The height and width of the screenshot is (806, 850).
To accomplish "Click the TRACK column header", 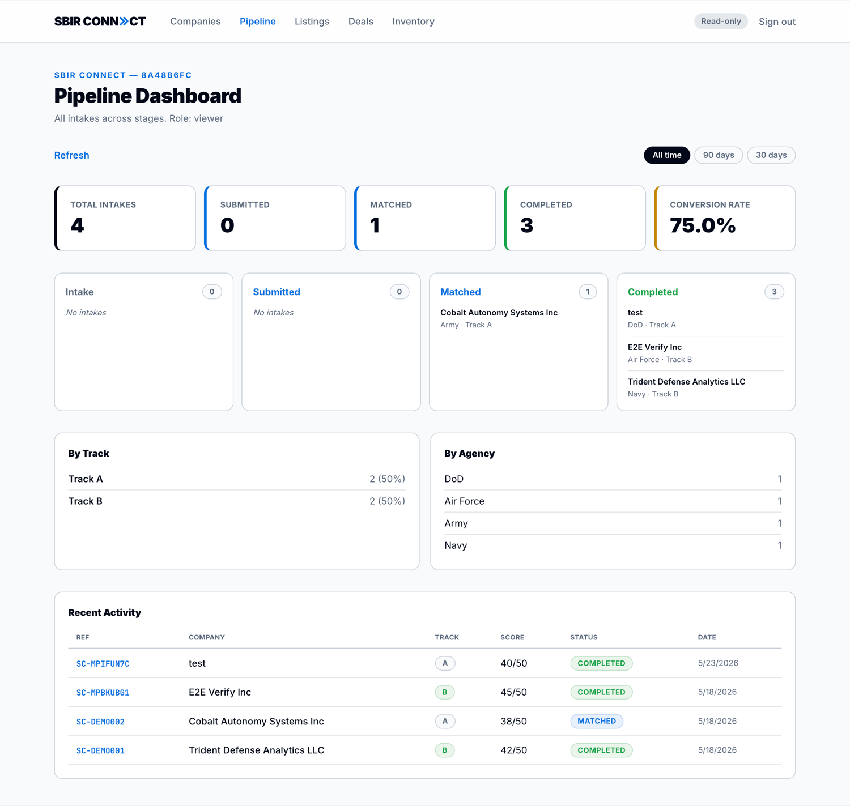I will coord(447,637).
